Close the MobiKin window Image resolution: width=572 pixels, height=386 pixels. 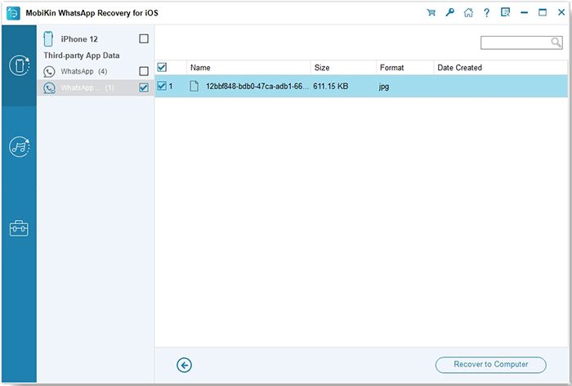pyautogui.click(x=561, y=12)
